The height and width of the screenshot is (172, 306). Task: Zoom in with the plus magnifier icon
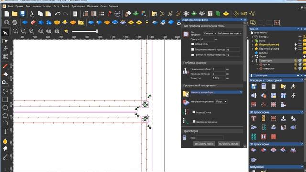15,31
